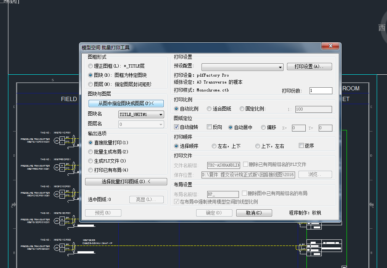This screenshot has height=268, width=387.
Task: Click the 选中图纸:0 label
Action: pos(100,199)
